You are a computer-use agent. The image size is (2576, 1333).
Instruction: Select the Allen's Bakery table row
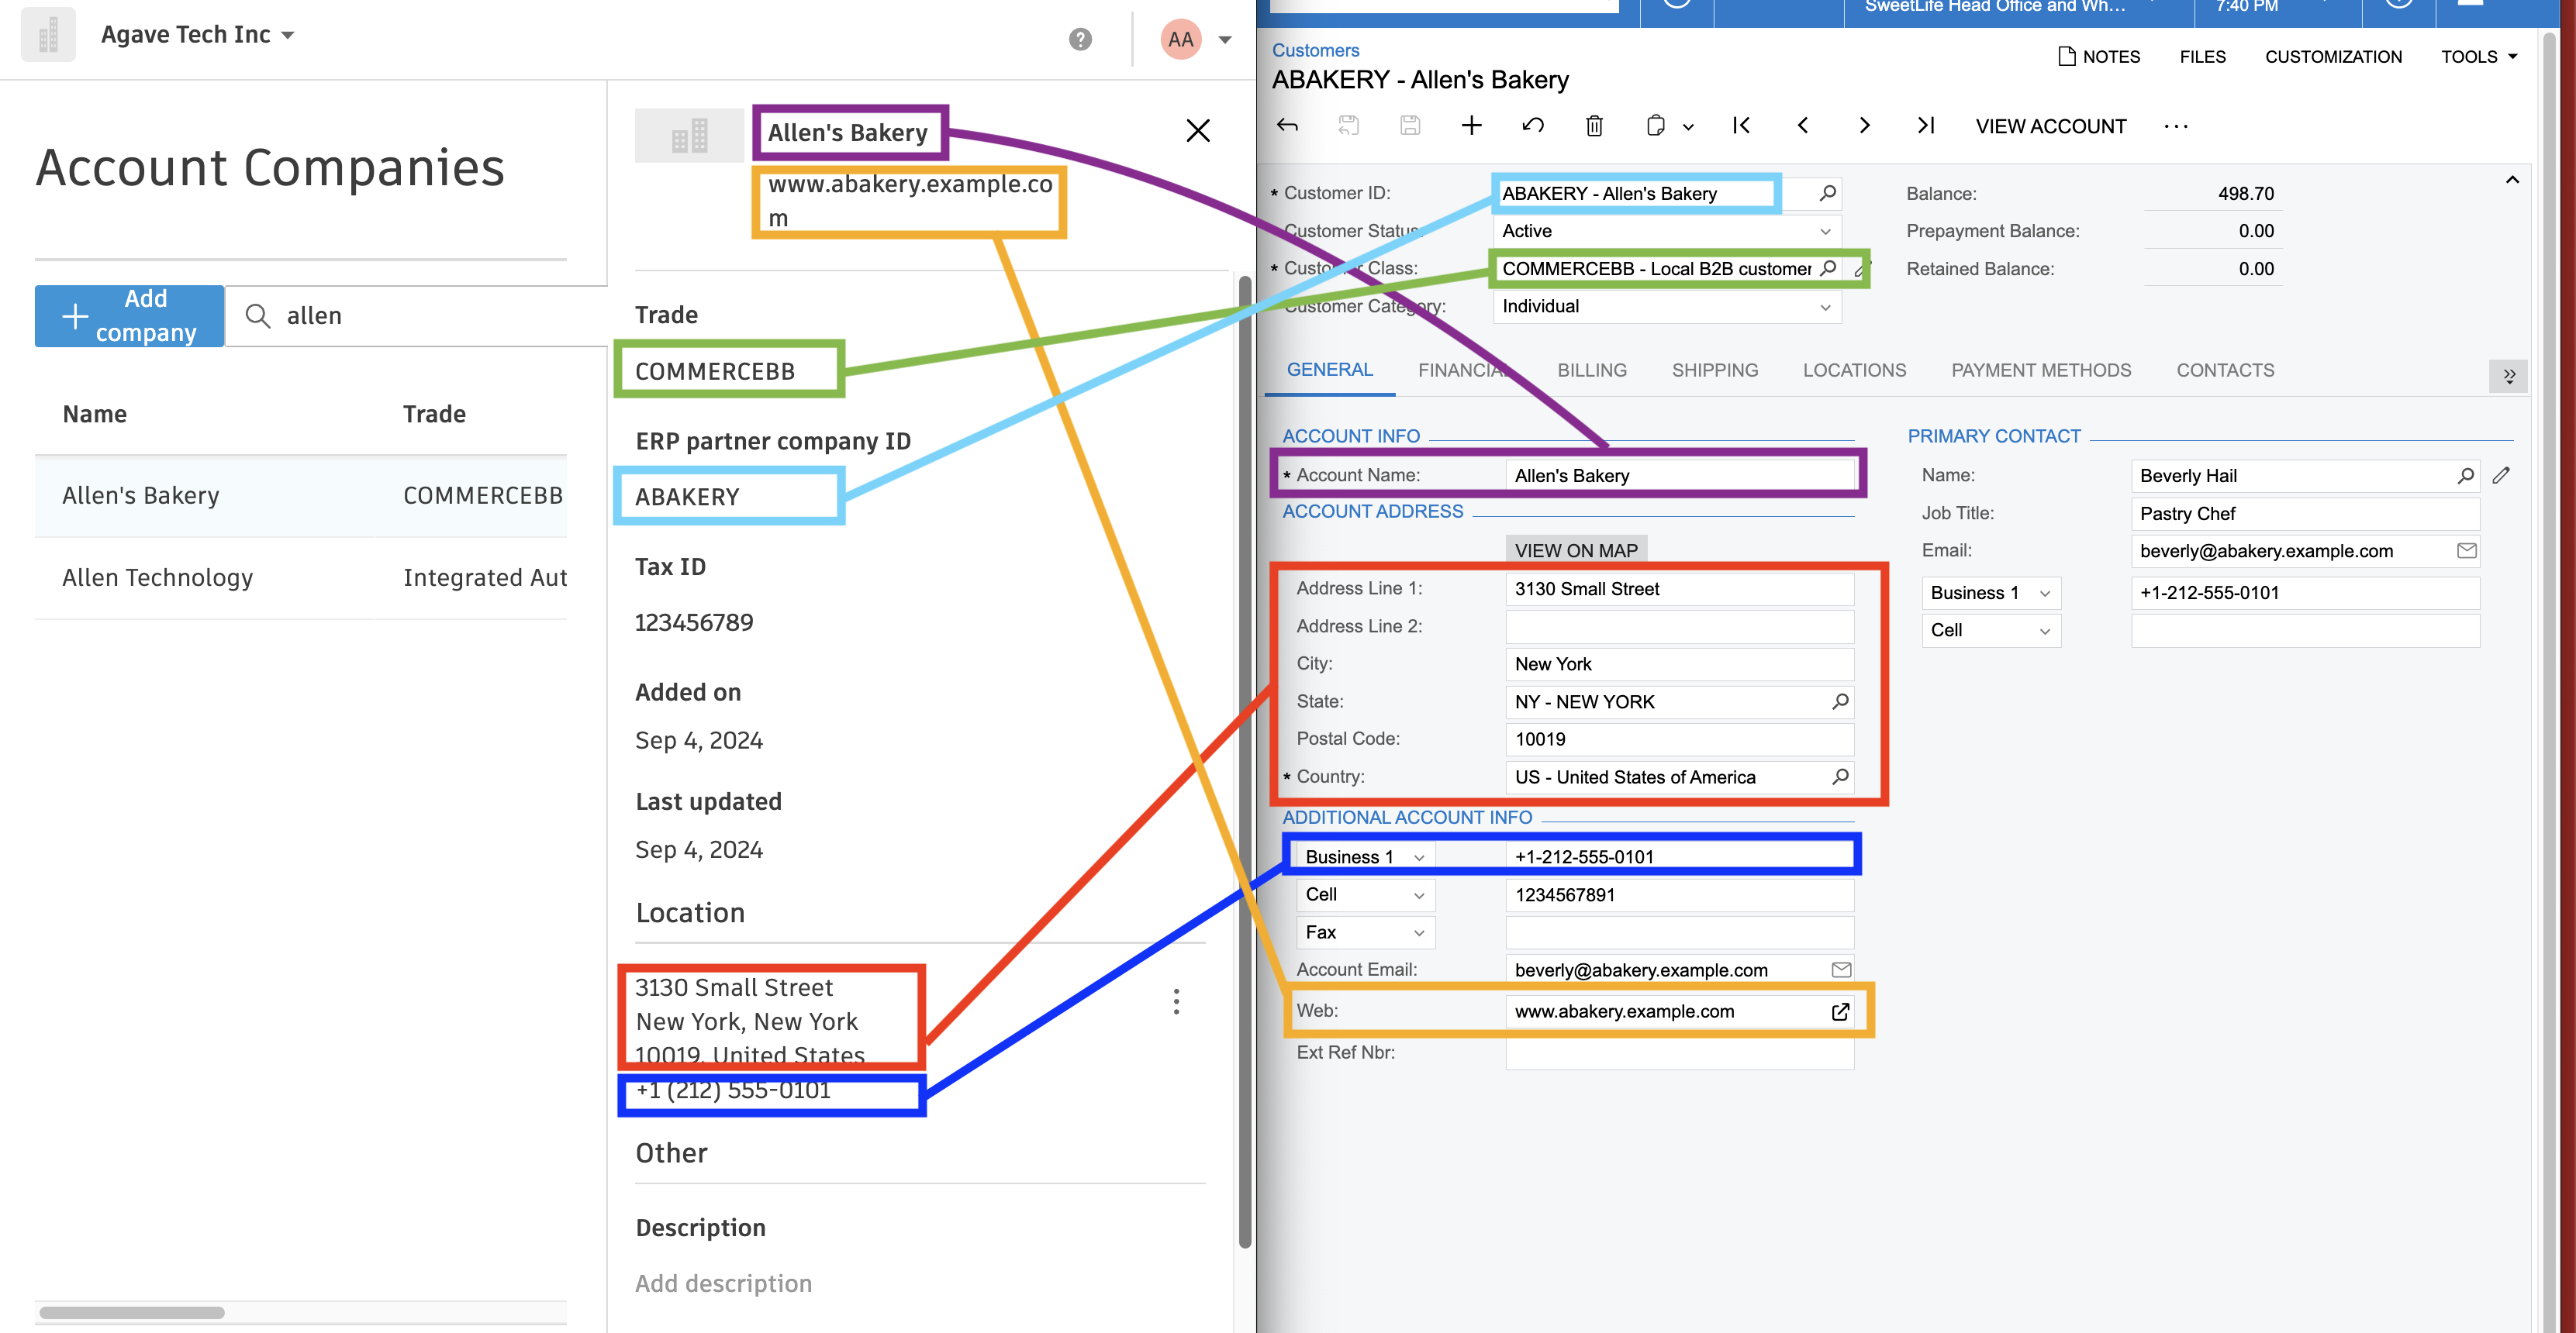coord(300,496)
